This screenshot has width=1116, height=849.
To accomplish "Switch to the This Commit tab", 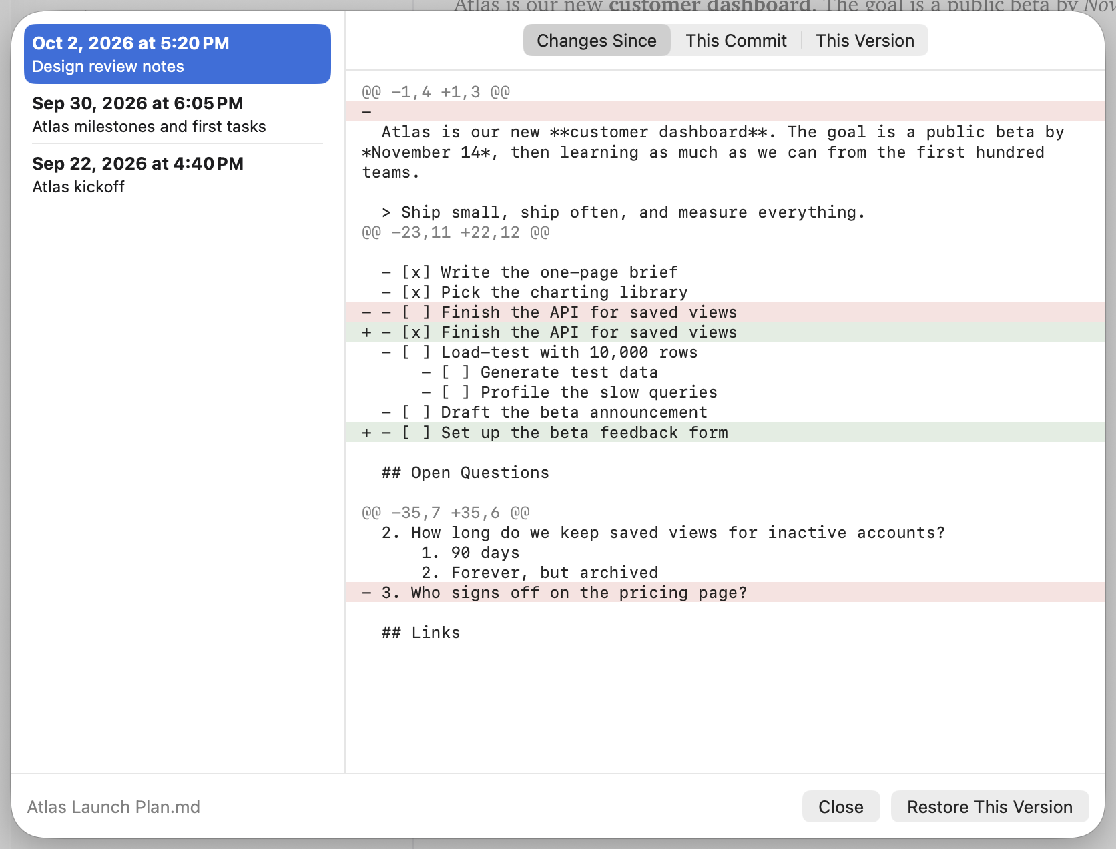I will tap(736, 41).
